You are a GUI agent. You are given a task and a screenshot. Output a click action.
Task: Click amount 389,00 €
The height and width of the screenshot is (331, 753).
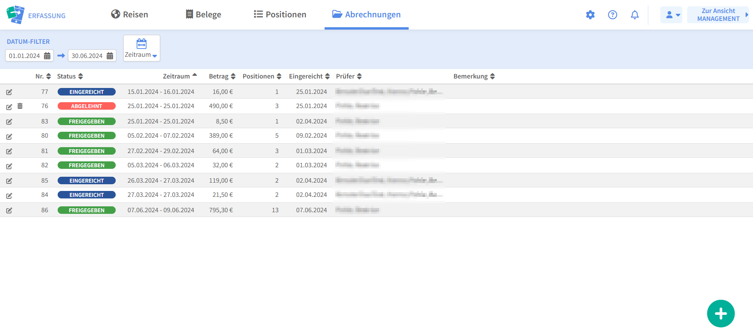(221, 136)
